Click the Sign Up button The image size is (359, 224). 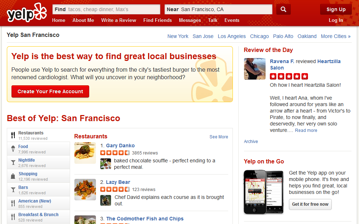[336, 9]
